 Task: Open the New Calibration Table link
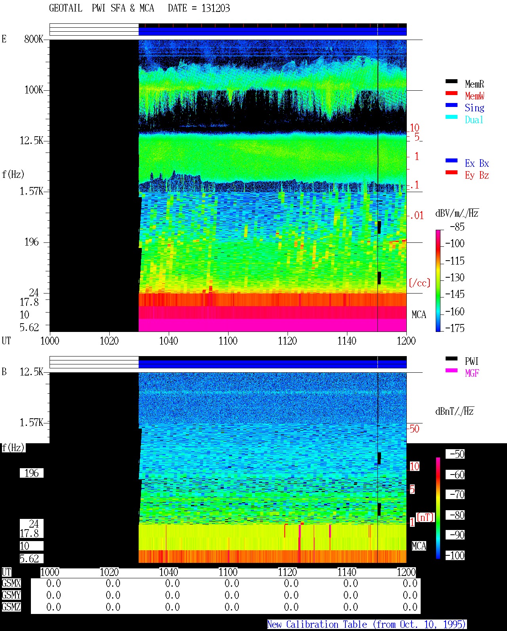point(367,625)
